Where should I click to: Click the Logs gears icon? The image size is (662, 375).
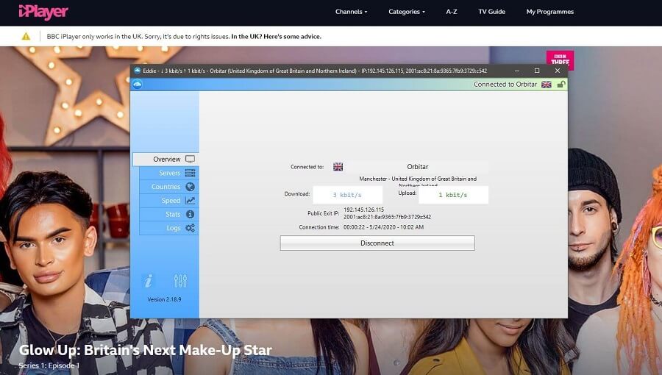190,228
